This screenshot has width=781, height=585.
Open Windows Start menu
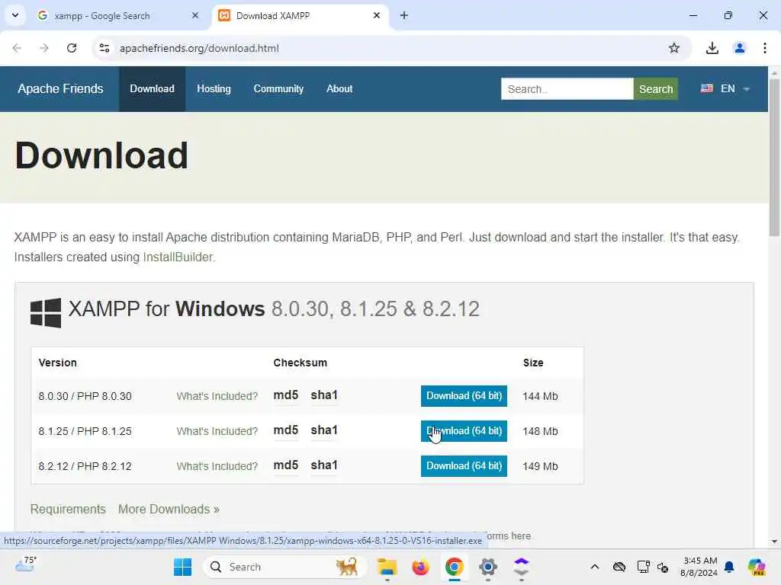click(x=183, y=567)
